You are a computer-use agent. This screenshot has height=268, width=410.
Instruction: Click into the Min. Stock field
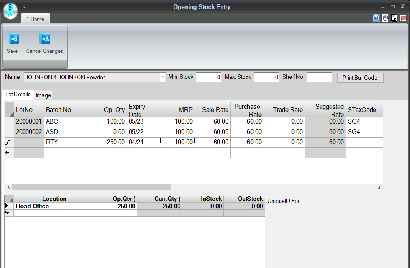[x=209, y=77]
